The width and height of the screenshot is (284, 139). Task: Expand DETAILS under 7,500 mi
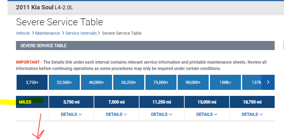coord(117,114)
